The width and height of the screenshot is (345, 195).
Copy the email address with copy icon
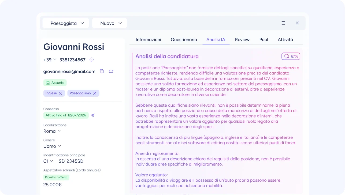coord(102,71)
